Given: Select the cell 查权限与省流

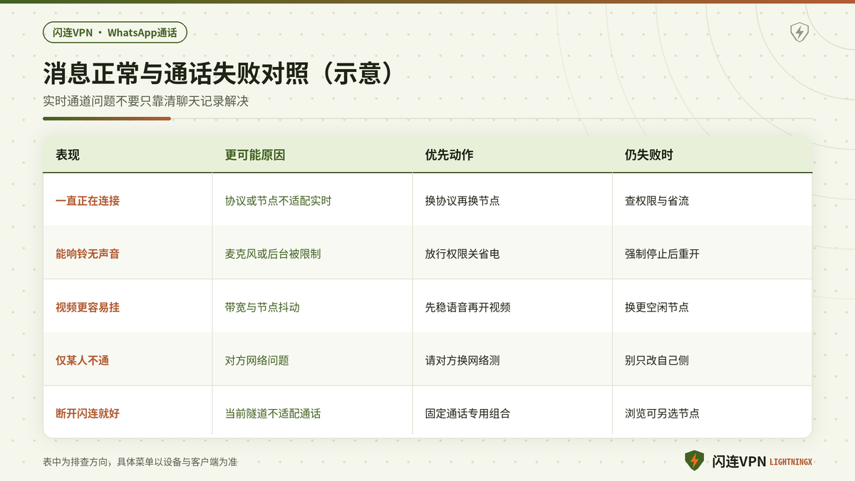Looking at the screenshot, I should [x=712, y=200].
